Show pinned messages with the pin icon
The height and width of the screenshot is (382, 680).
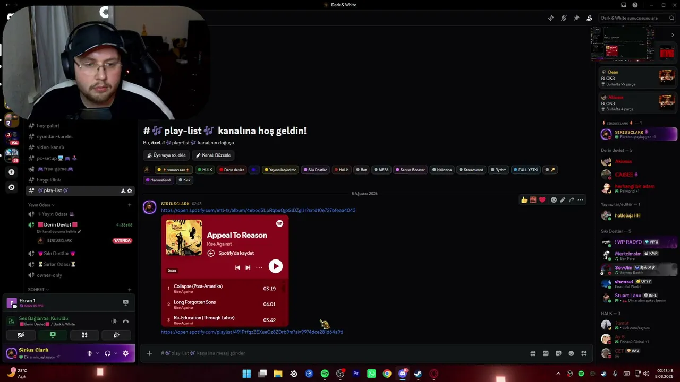576,18
